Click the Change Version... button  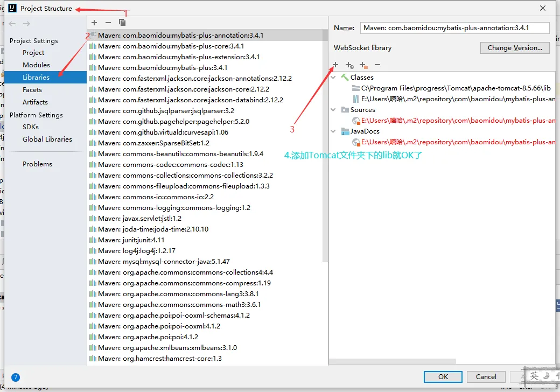pos(515,48)
